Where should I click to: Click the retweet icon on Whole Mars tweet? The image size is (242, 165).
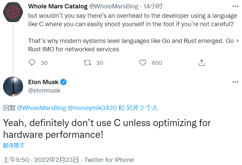[x=87, y=63]
